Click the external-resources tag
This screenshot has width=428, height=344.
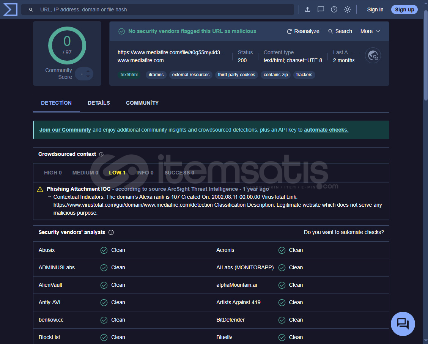tap(191, 75)
